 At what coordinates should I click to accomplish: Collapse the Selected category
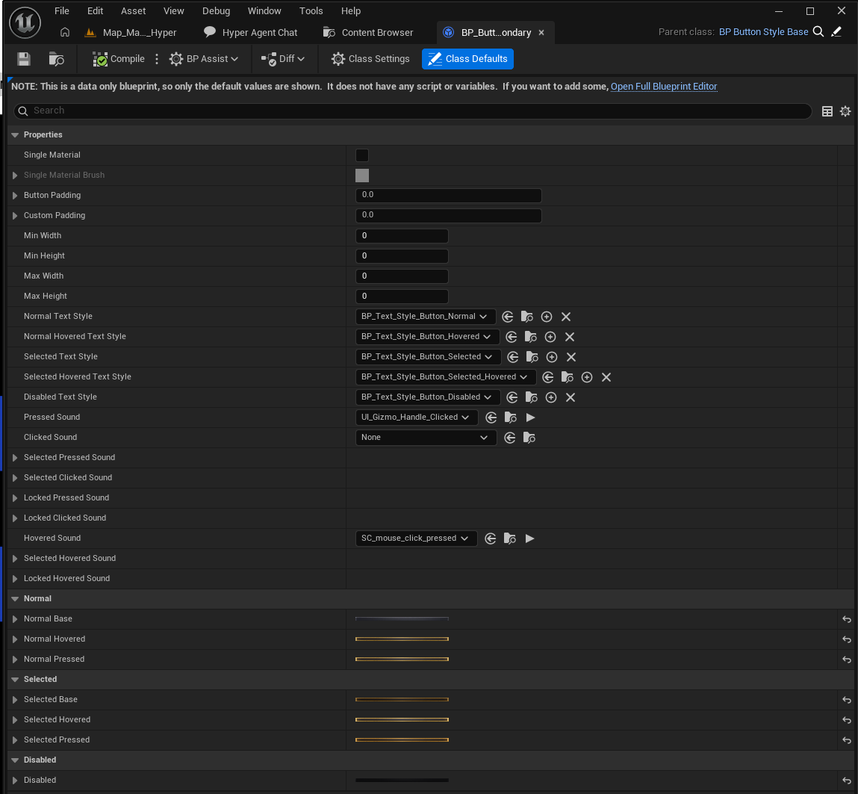tap(16, 680)
